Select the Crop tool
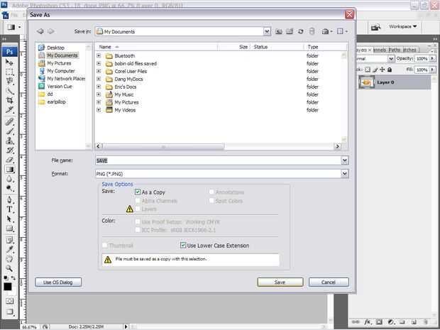440x330 pixels. pyautogui.click(x=9, y=100)
